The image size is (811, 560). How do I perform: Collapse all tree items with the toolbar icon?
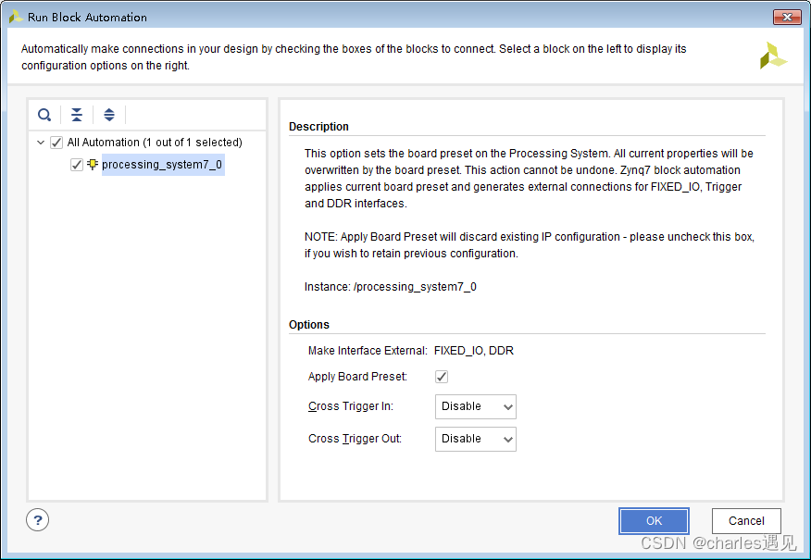click(x=77, y=114)
